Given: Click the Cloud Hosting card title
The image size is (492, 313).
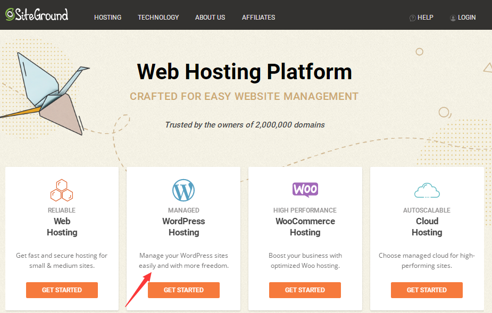Looking at the screenshot, I should pos(427,227).
